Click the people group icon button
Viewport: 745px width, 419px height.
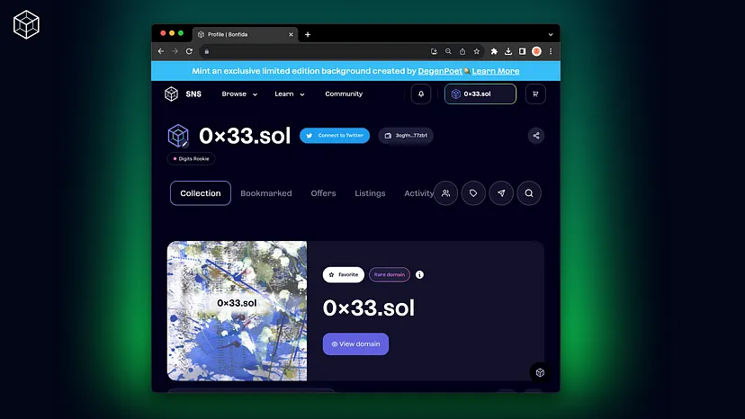click(445, 193)
